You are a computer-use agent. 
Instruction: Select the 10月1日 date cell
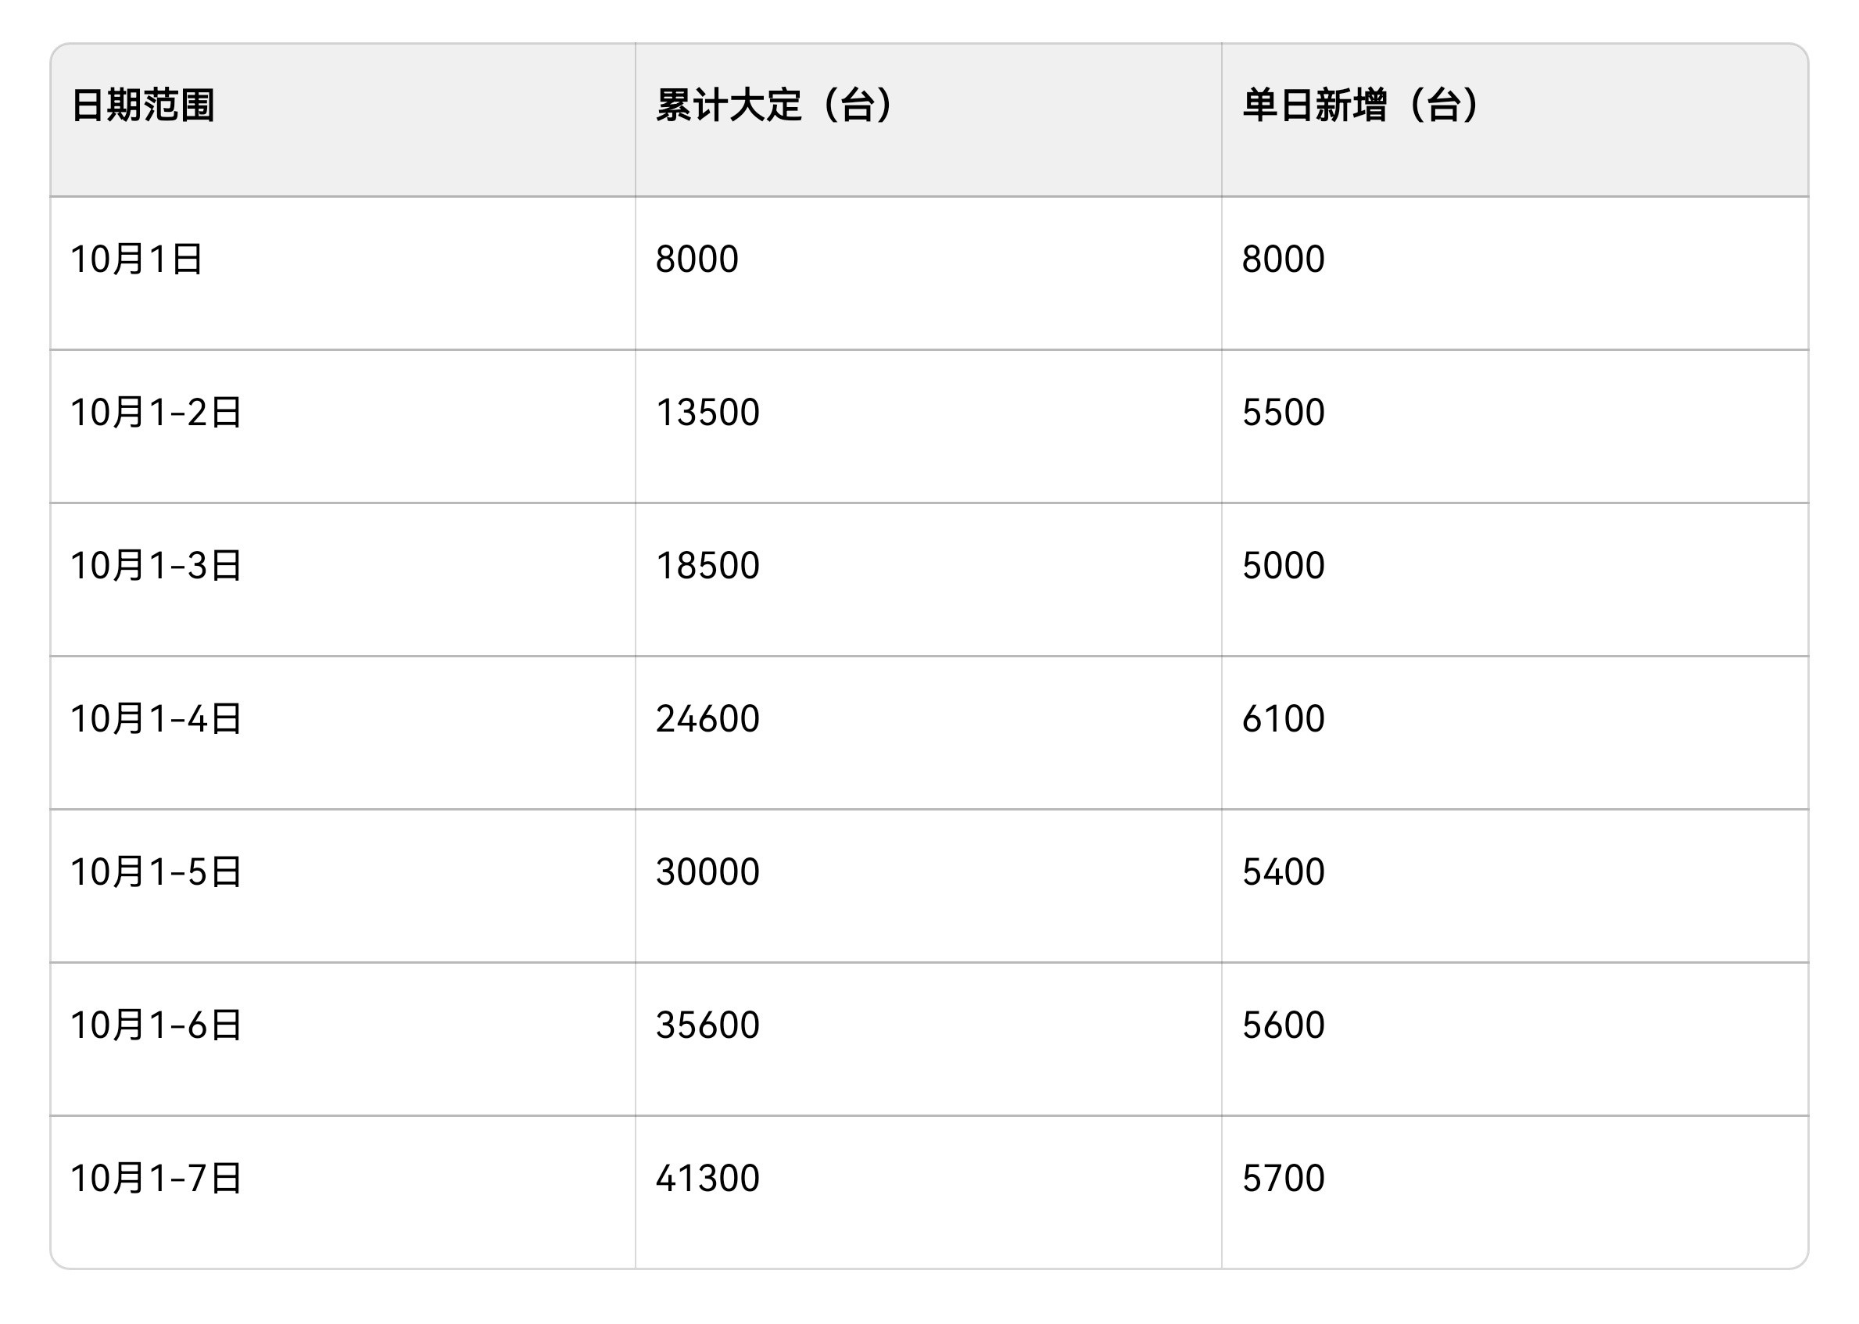136,259
